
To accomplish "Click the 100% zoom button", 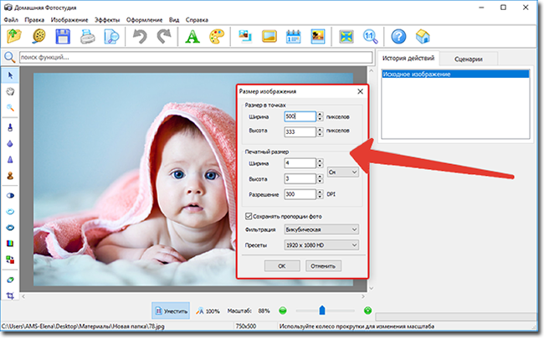I will pos(208,311).
